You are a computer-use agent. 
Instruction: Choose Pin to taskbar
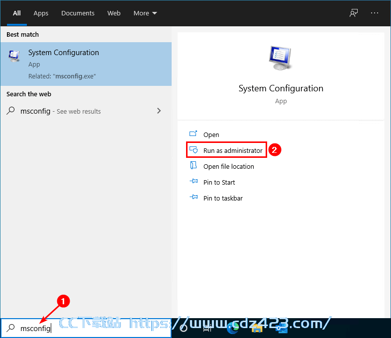pyautogui.click(x=223, y=198)
